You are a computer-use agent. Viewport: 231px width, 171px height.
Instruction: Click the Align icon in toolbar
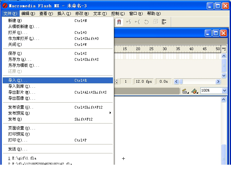(x=164, y=22)
